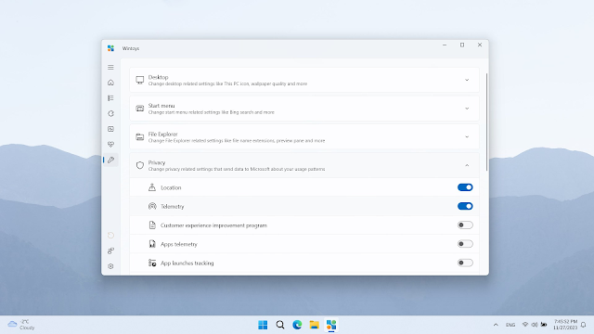594x334 pixels.
Task: Click the Apps telemetry icon
Action: [x=152, y=244]
